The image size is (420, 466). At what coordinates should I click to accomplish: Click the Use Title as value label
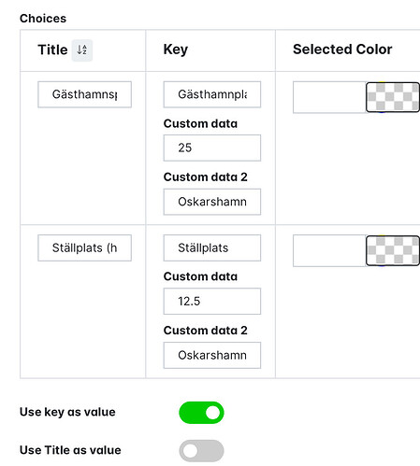pos(70,450)
